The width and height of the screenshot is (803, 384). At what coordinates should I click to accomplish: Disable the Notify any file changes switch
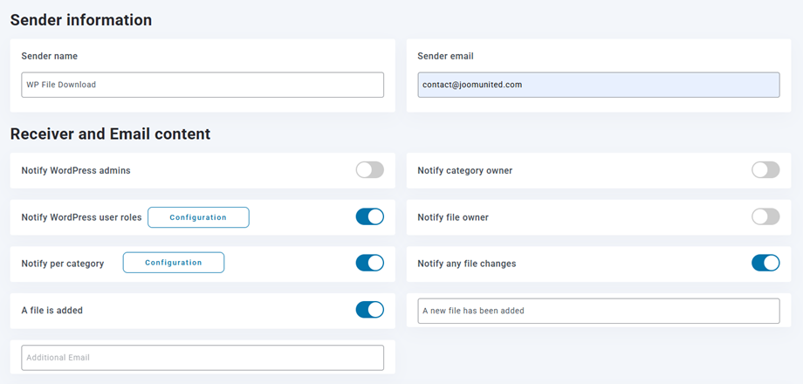tap(765, 263)
